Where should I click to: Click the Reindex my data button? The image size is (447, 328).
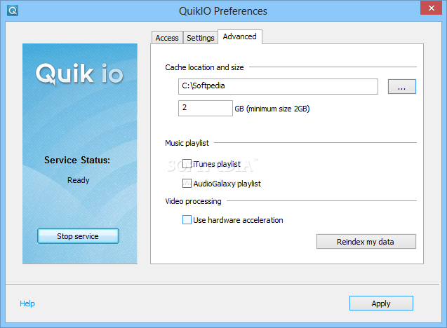pos(366,241)
